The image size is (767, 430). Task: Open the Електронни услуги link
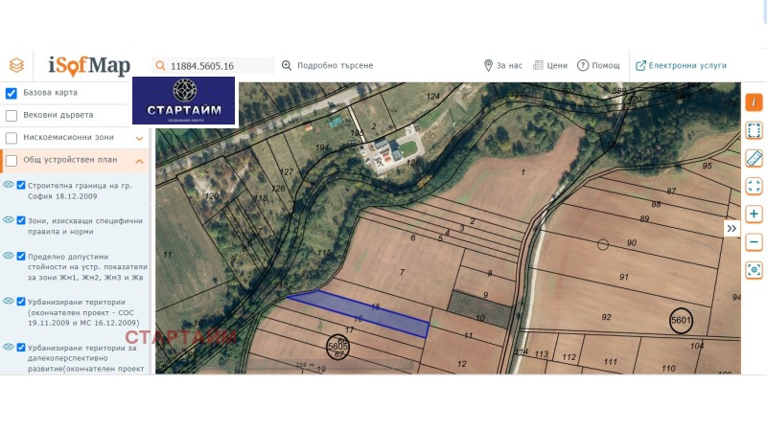(681, 65)
